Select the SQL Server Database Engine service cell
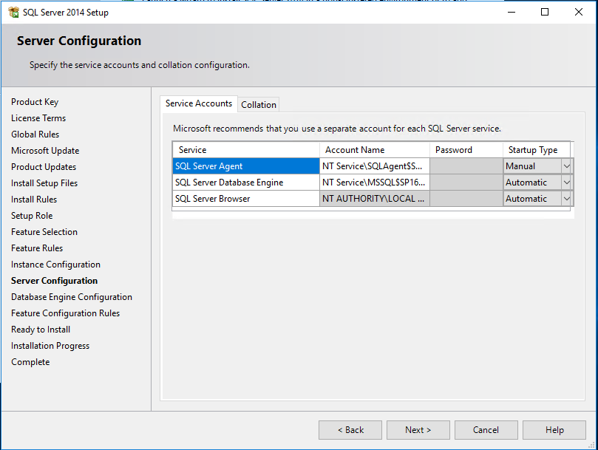The width and height of the screenshot is (598, 450). (246, 183)
